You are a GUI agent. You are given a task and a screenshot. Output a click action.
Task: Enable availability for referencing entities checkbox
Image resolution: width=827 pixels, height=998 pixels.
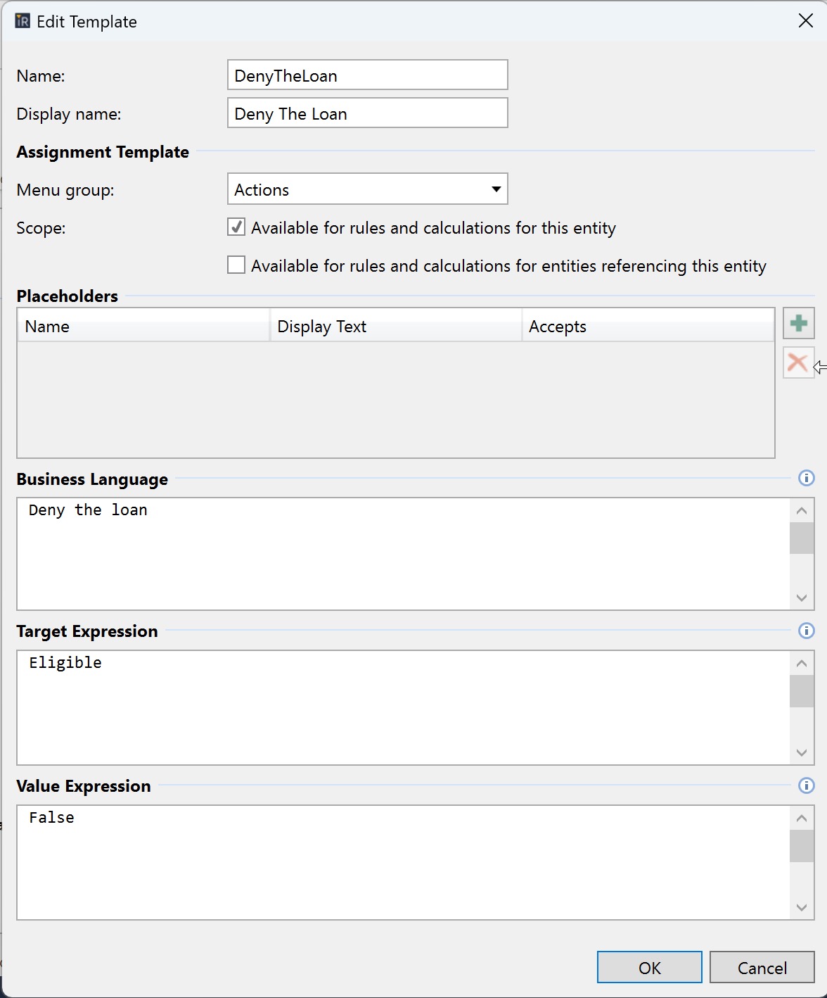(236, 265)
